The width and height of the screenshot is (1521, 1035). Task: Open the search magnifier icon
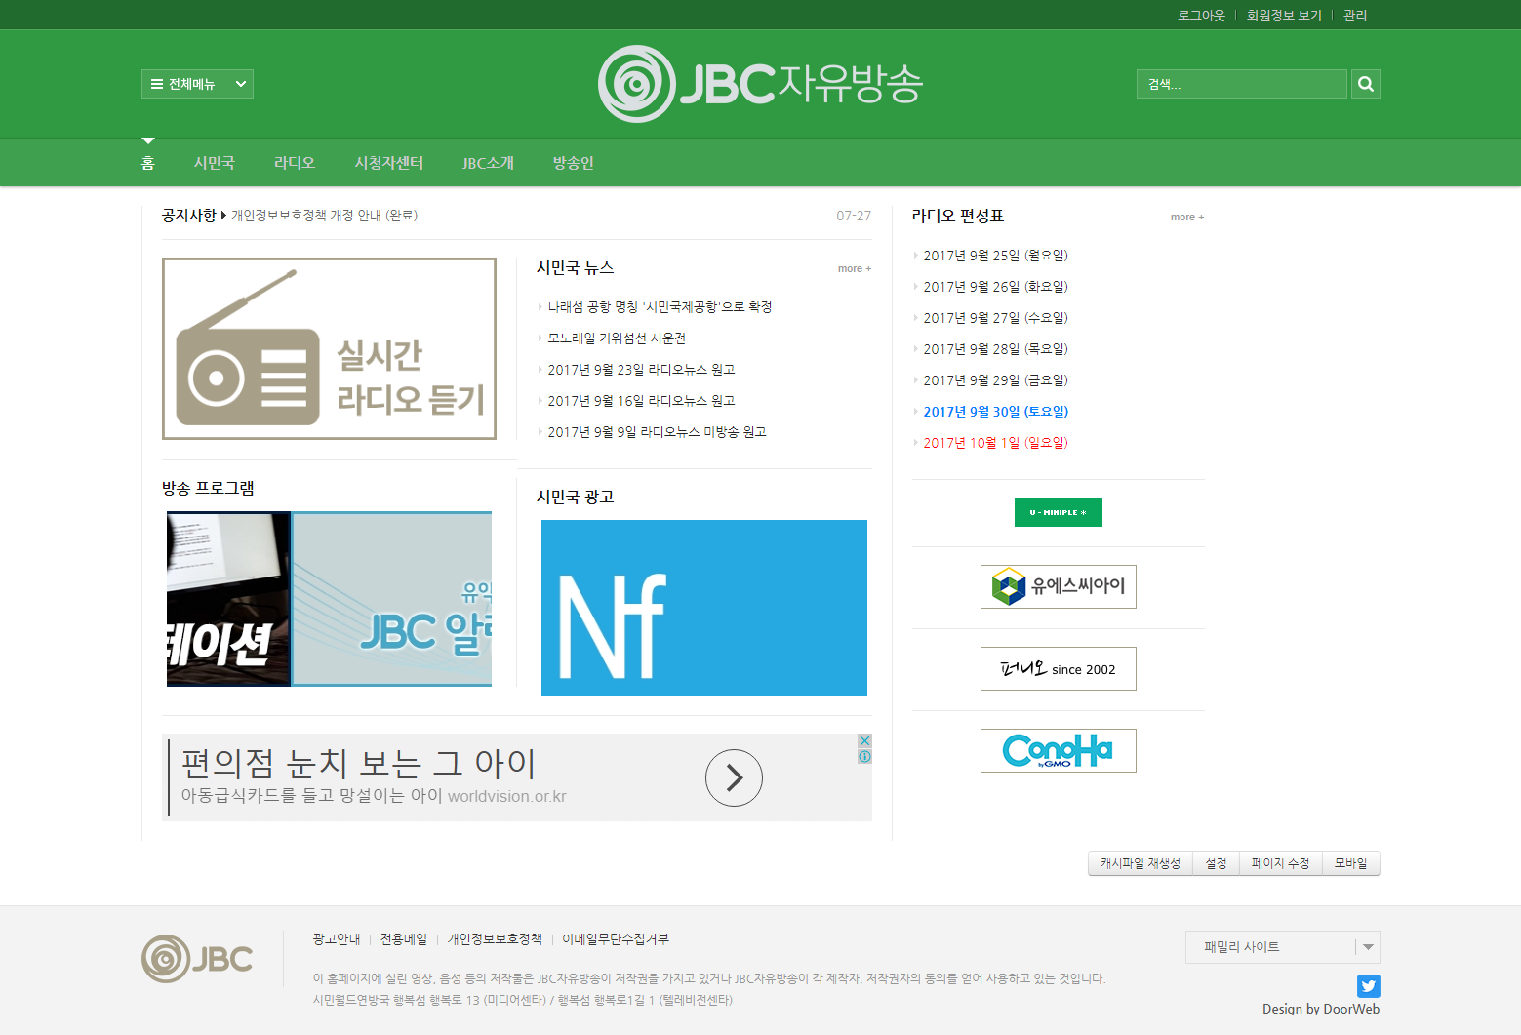(x=1365, y=83)
